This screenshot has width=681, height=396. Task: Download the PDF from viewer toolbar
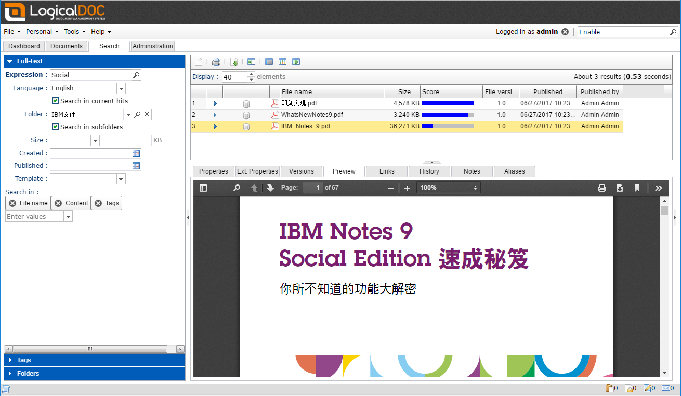click(x=620, y=188)
